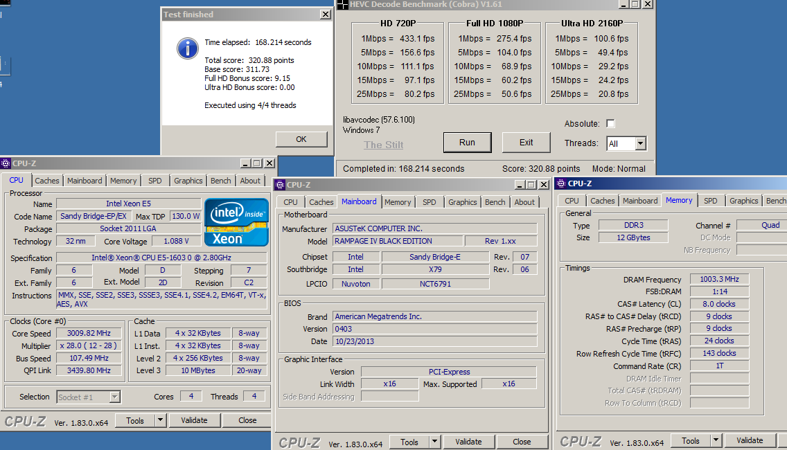Click Level 3 cache 10 MBytes value
Image resolution: width=787 pixels, height=450 pixels.
[x=198, y=371]
